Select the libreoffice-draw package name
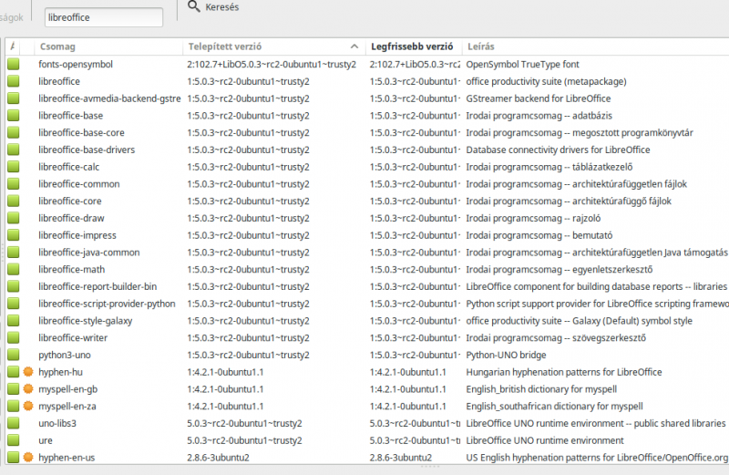This screenshot has height=475, width=729. point(71,218)
